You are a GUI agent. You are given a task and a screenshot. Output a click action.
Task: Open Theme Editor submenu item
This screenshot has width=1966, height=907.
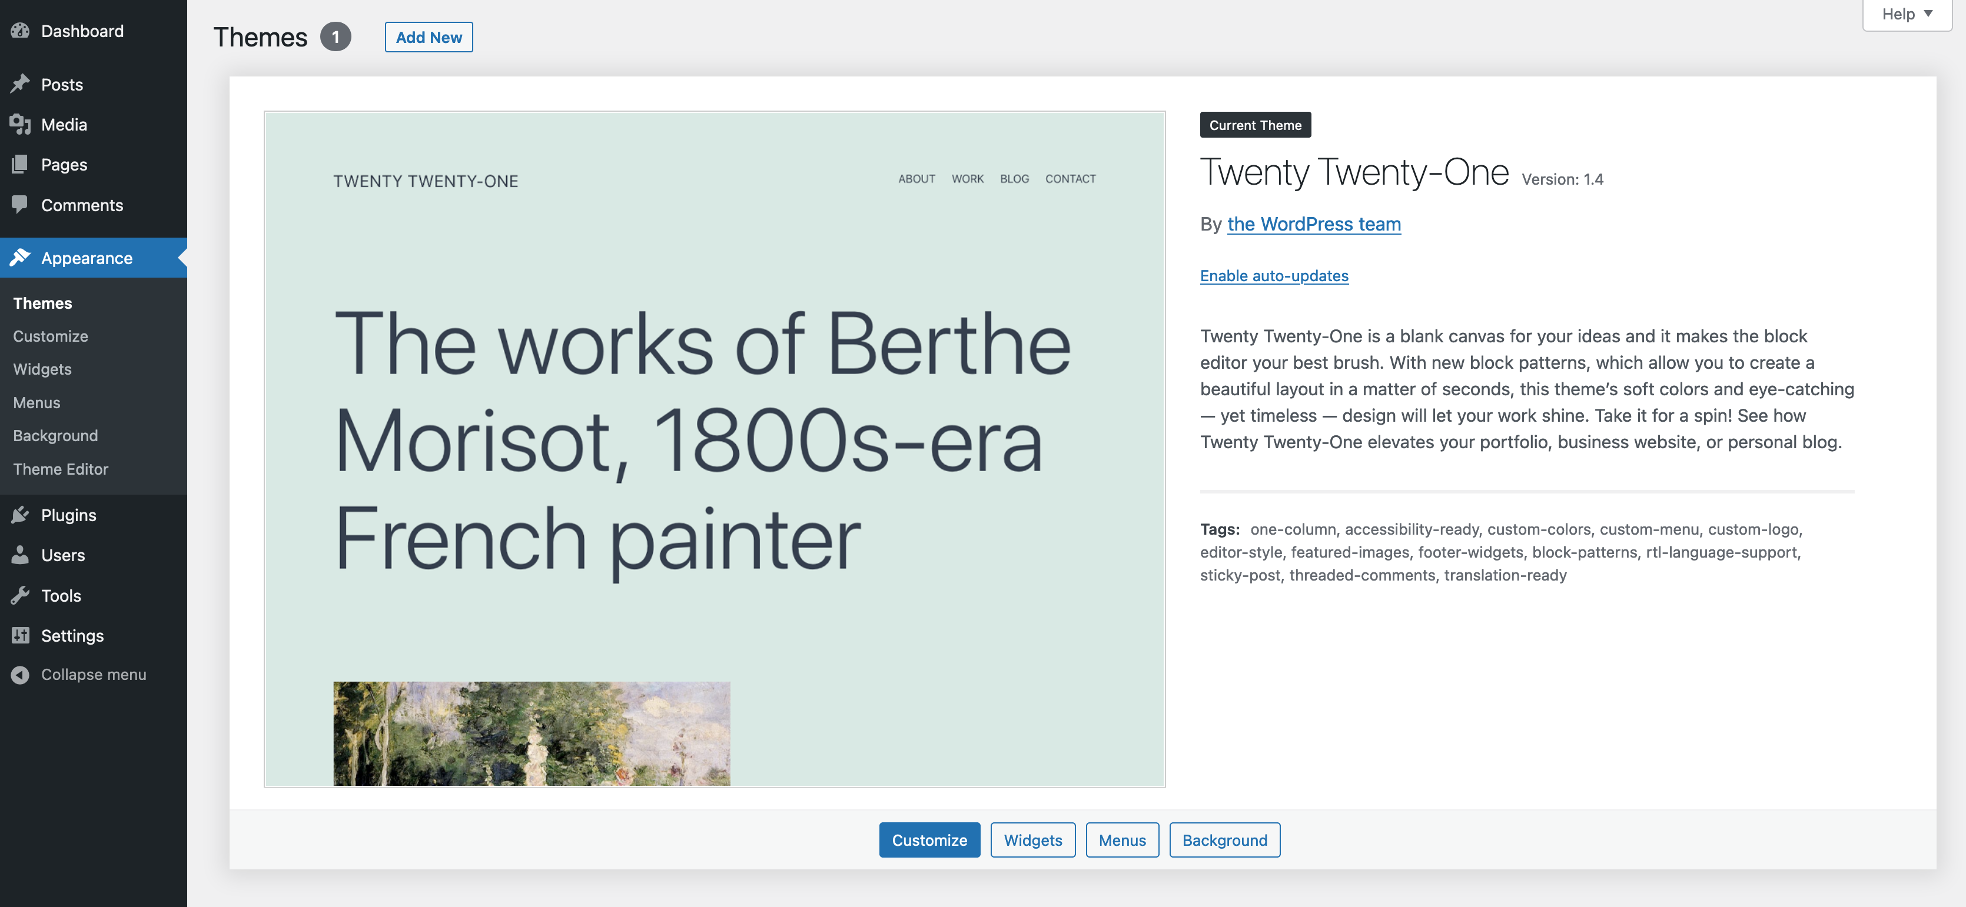pos(60,469)
